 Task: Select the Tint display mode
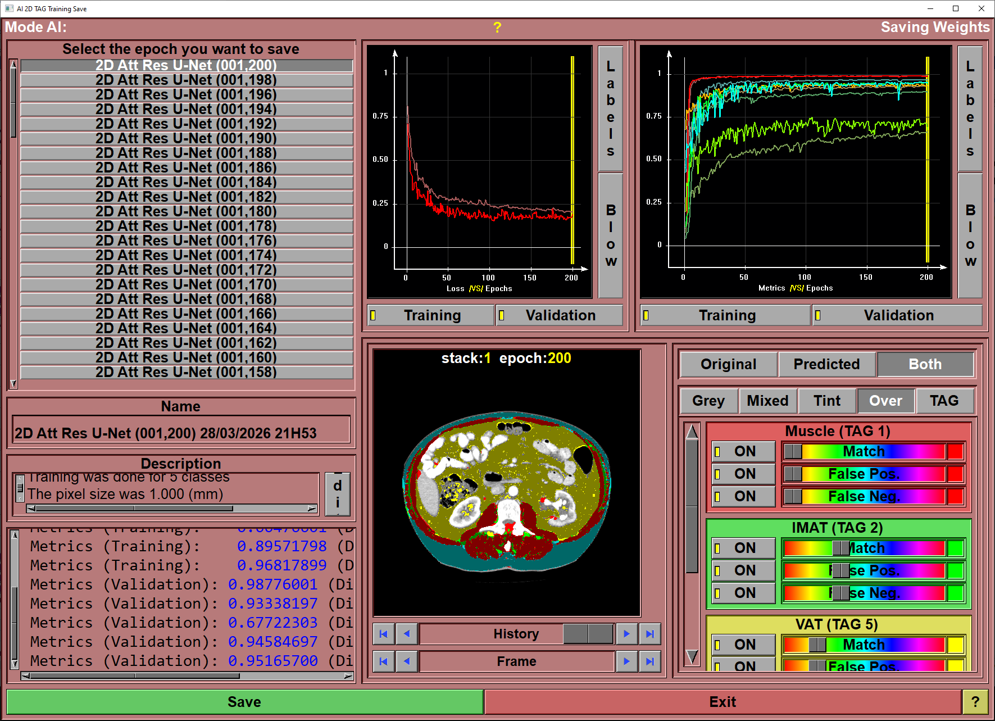(827, 401)
